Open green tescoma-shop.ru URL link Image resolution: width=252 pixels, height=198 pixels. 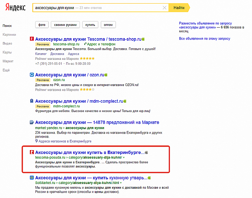coord(66,44)
